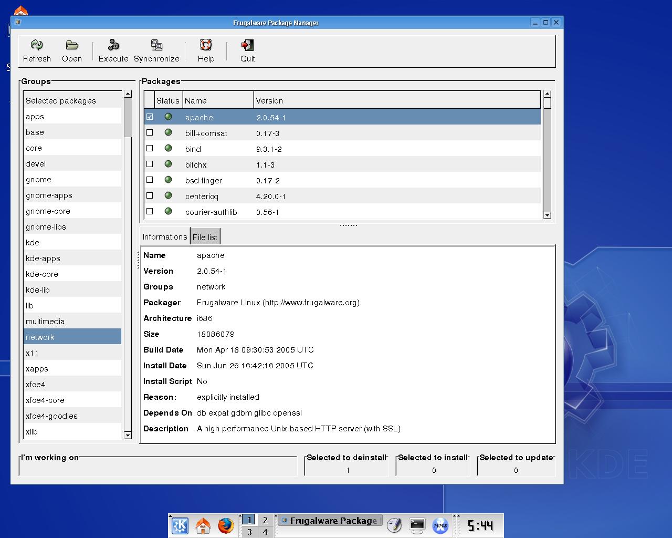Open Help via the lifebuoy icon
Image resolution: width=672 pixels, height=538 pixels.
206,45
